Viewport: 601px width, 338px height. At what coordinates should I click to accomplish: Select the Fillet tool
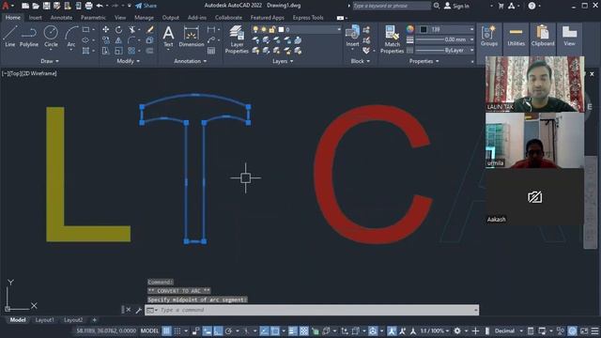click(x=132, y=39)
